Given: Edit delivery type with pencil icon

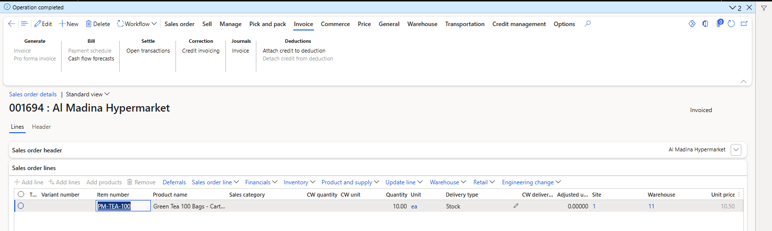Looking at the screenshot, I should (516, 206).
